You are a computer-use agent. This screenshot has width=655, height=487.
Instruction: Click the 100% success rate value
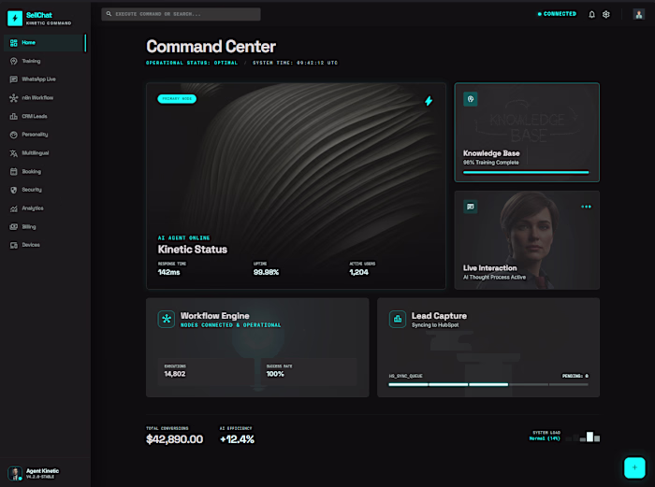coord(275,374)
